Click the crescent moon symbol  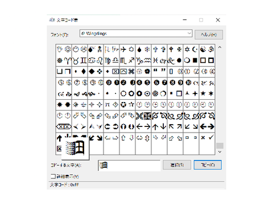click(x=195, y=49)
